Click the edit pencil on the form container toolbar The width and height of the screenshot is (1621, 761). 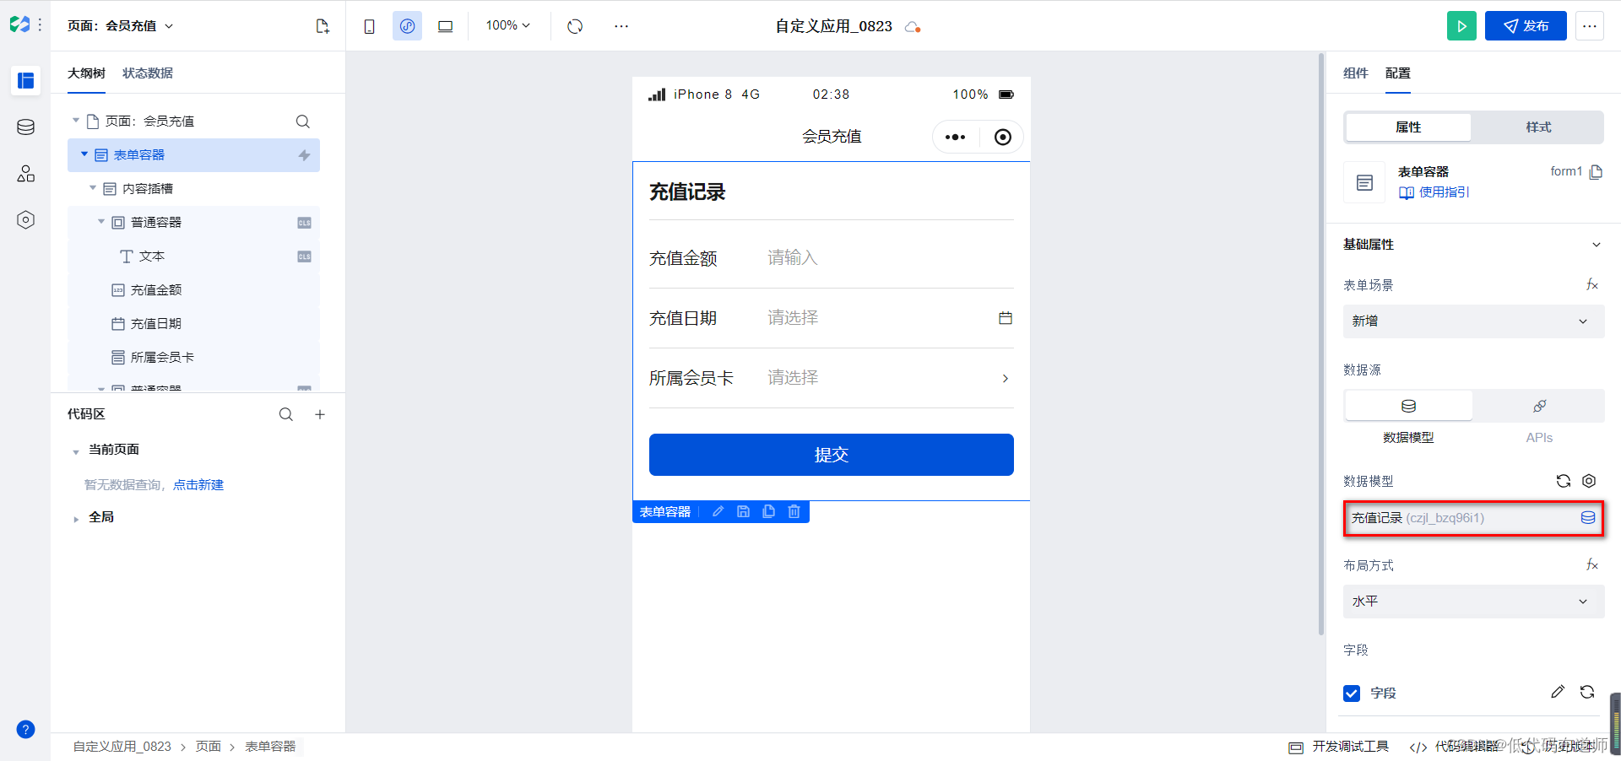click(718, 511)
